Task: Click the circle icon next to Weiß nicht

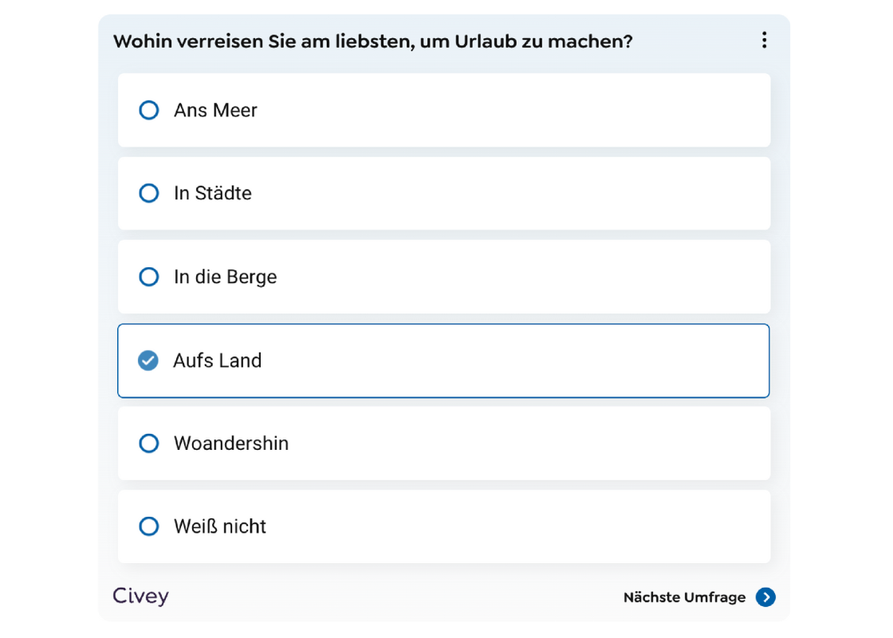Action: click(148, 526)
